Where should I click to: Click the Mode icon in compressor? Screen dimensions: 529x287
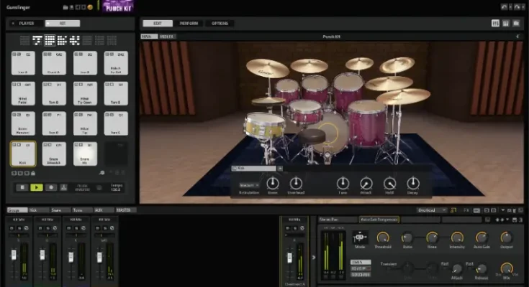tap(359, 237)
